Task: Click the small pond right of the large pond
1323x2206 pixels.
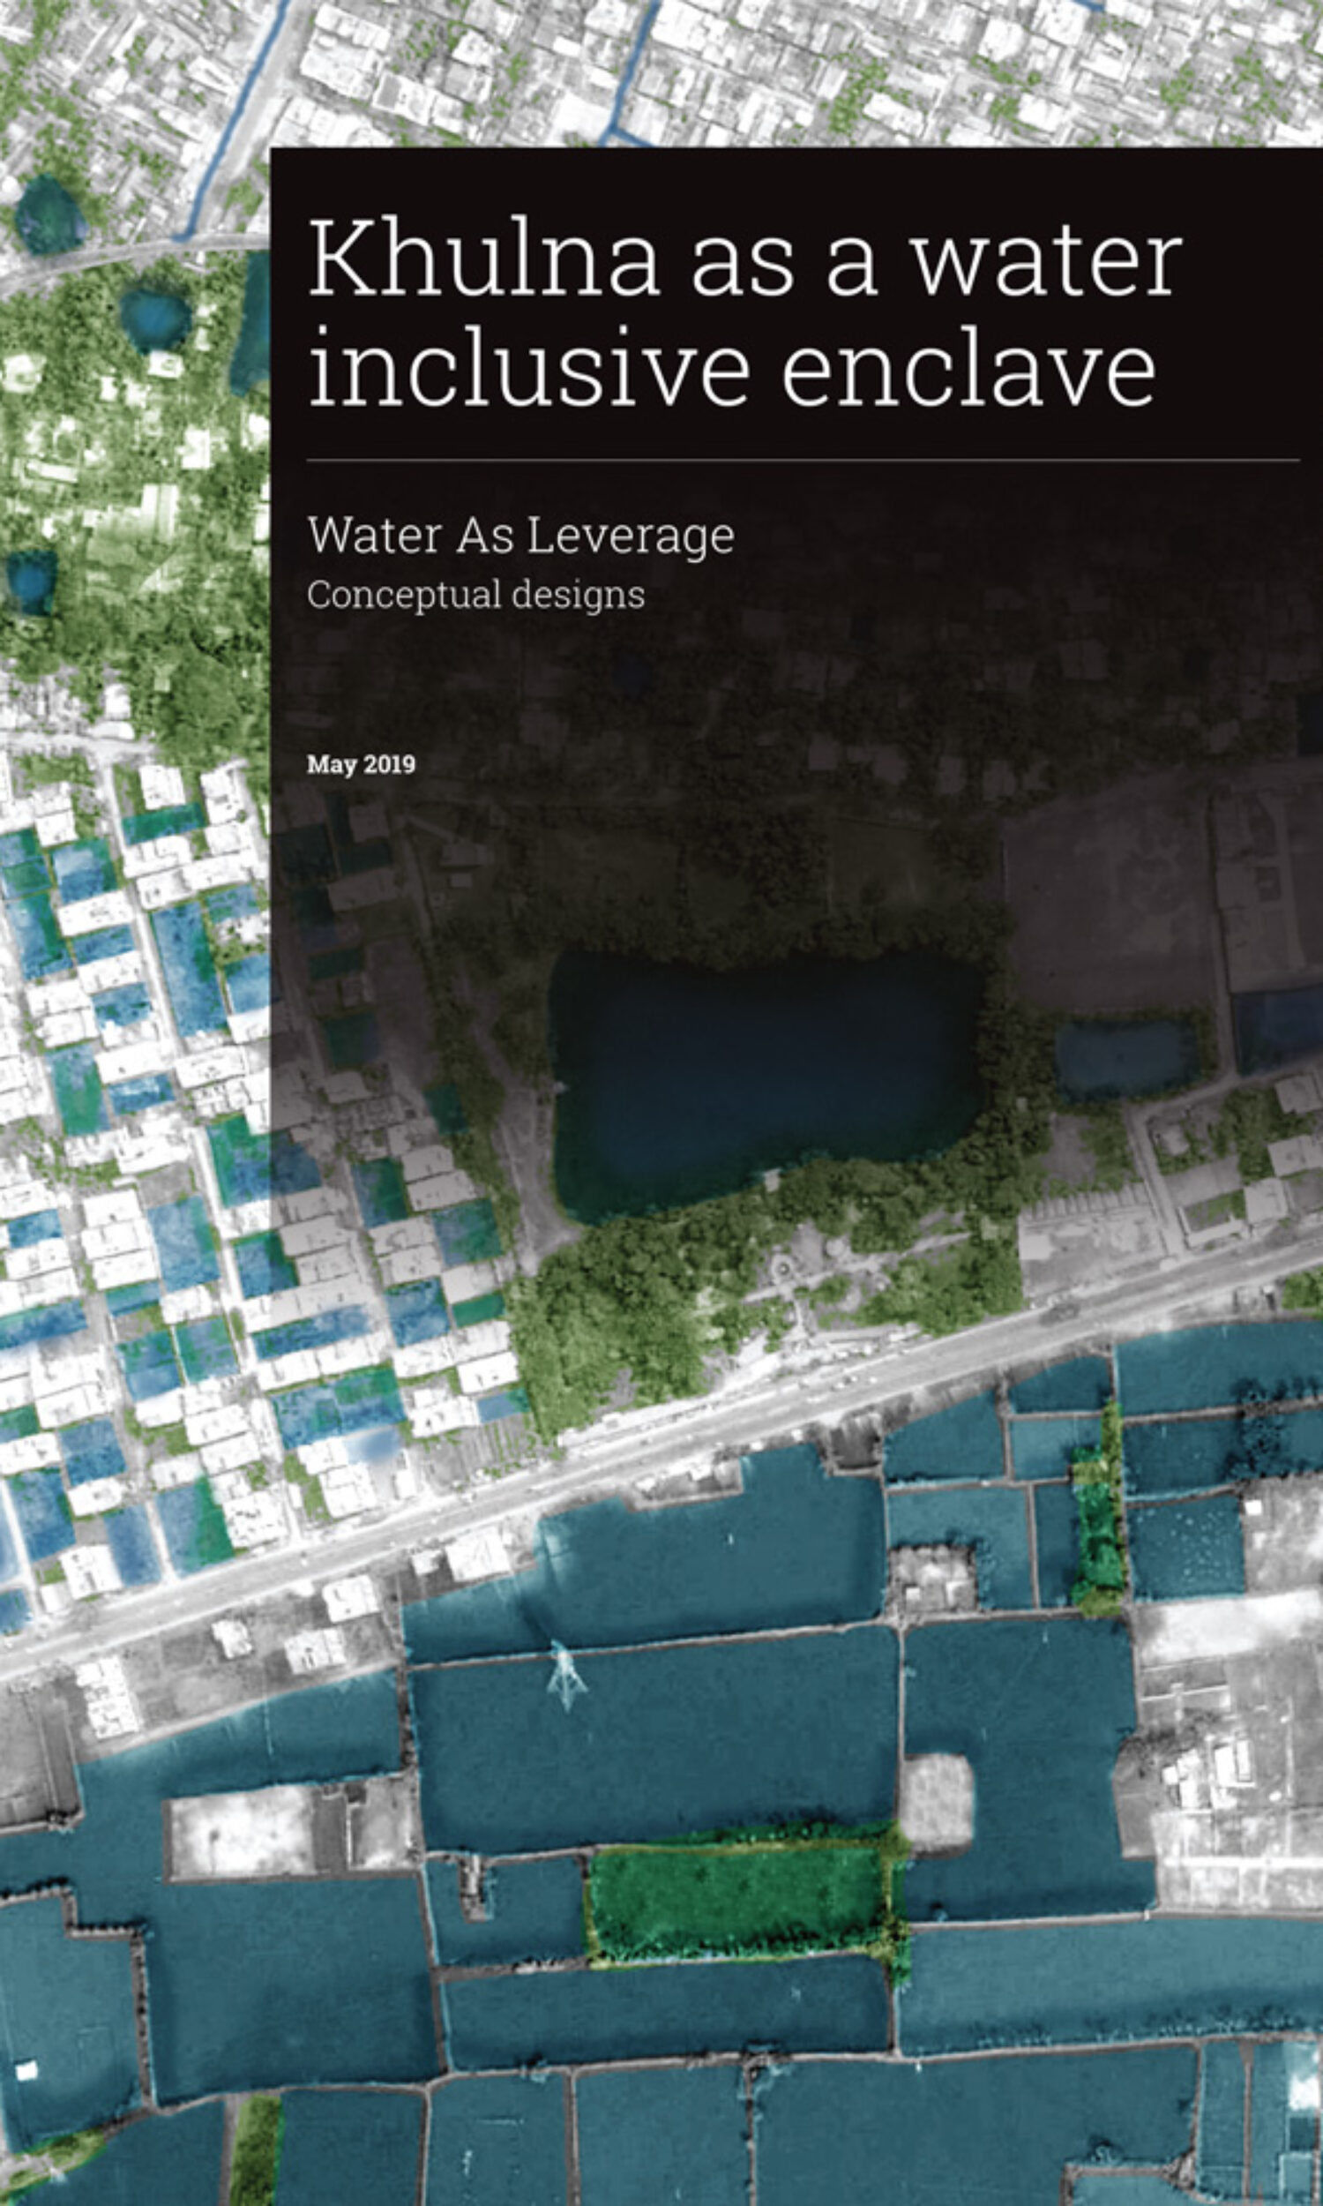Action: pos(1125,1058)
